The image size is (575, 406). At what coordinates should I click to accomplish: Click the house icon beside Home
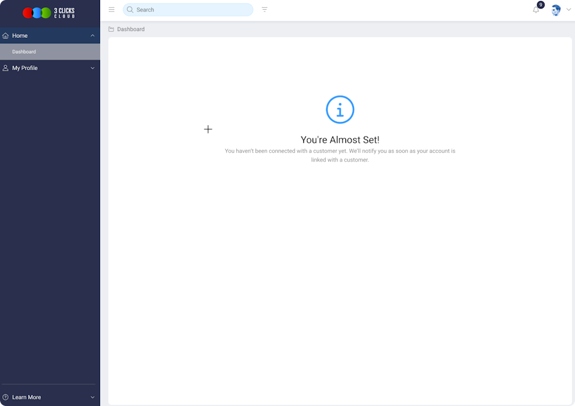click(5, 36)
